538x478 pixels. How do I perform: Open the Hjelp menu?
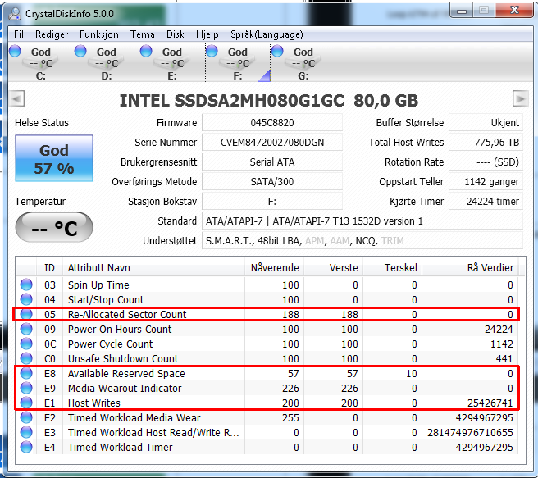207,34
